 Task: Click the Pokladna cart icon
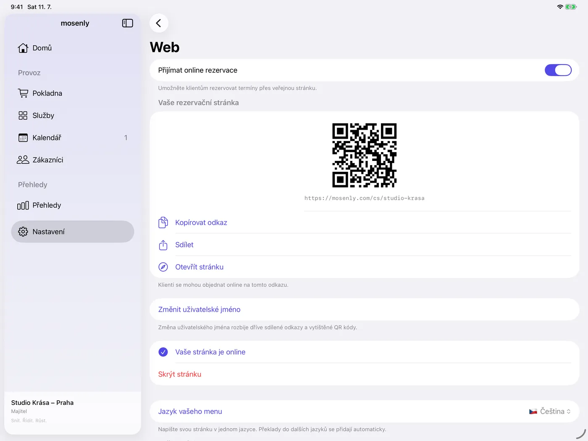23,93
